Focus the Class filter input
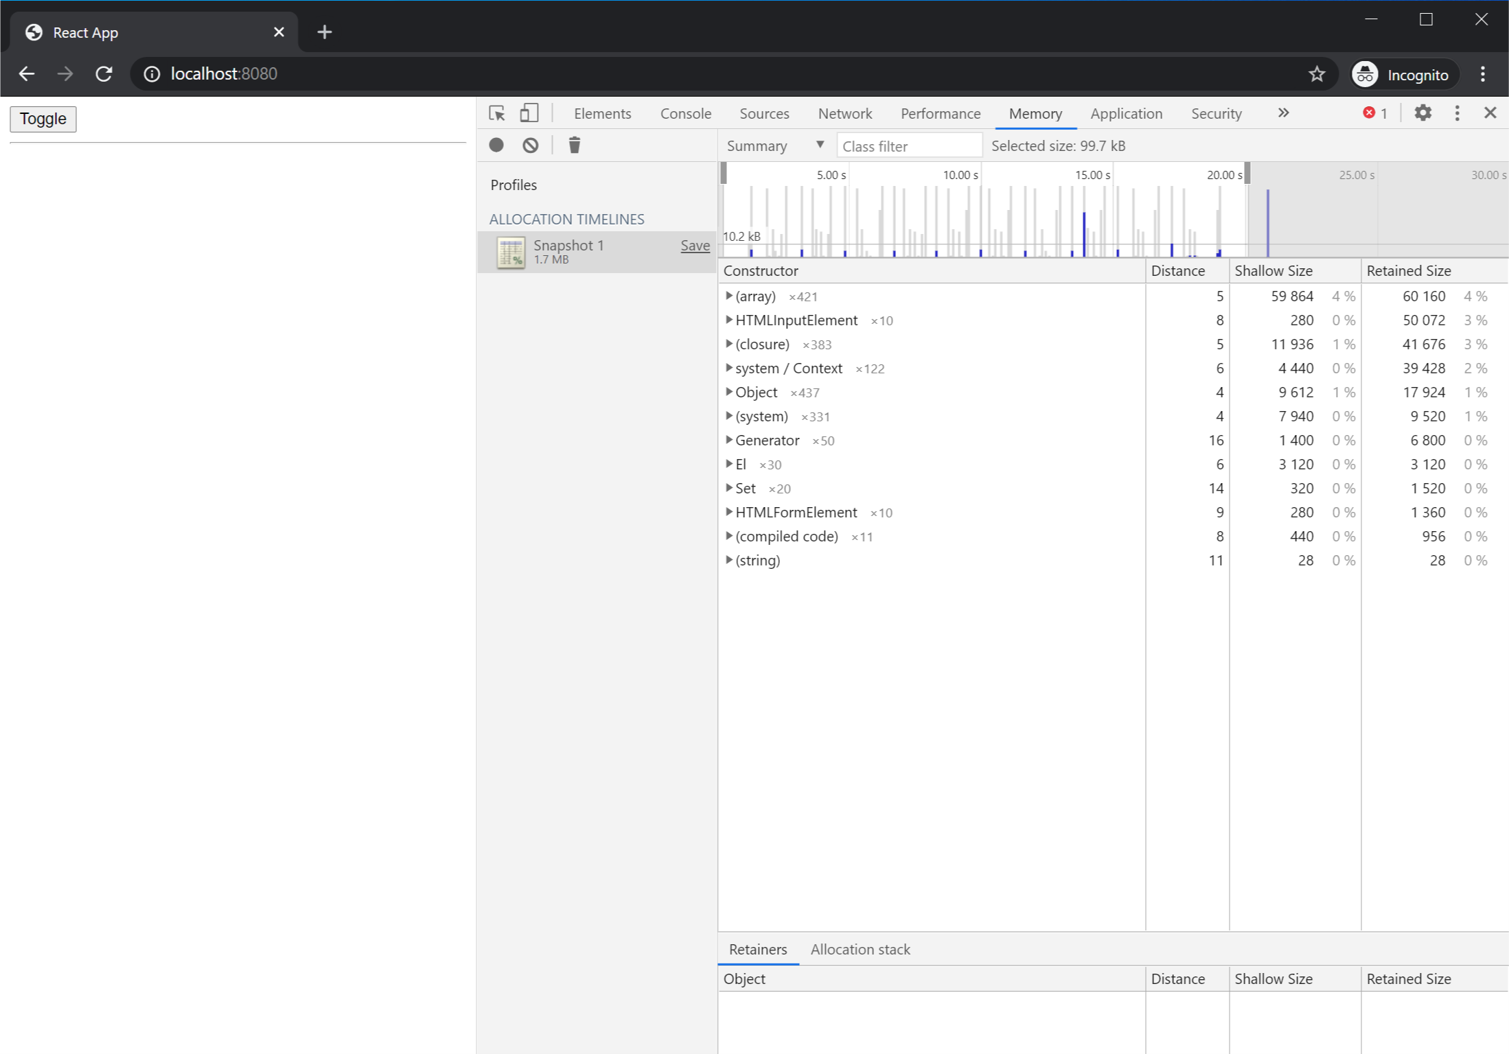The image size is (1509, 1054). pyautogui.click(x=909, y=146)
